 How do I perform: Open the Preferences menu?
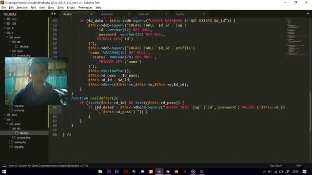[x=86, y=8]
